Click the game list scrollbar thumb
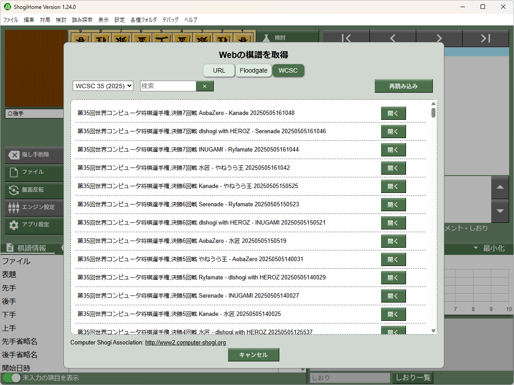The height and width of the screenshot is (385, 514). (433, 112)
